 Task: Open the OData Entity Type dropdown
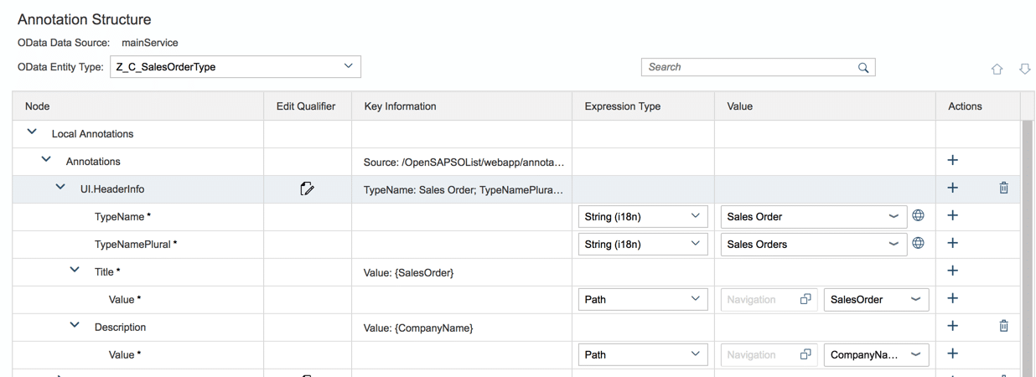pos(349,66)
